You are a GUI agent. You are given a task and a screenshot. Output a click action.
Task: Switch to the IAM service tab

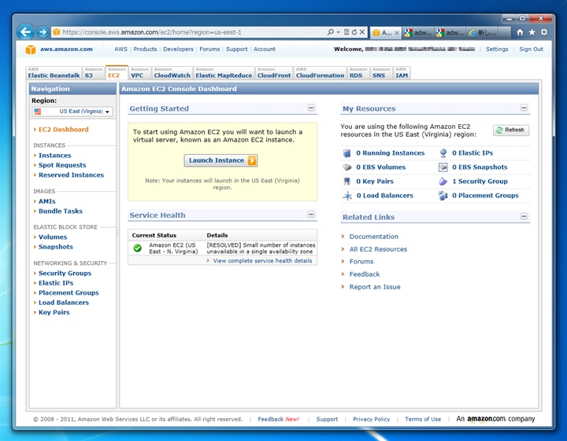[402, 73]
